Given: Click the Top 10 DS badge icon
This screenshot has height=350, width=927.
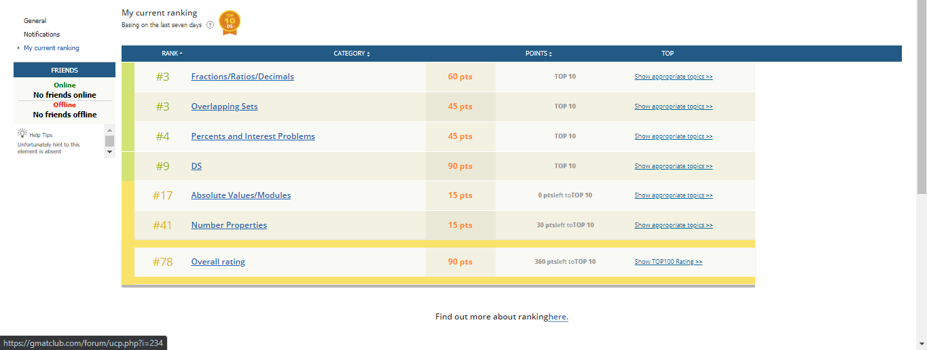Looking at the screenshot, I should (230, 22).
